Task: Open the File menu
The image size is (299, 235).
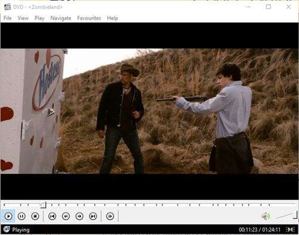Action: pos(8,18)
